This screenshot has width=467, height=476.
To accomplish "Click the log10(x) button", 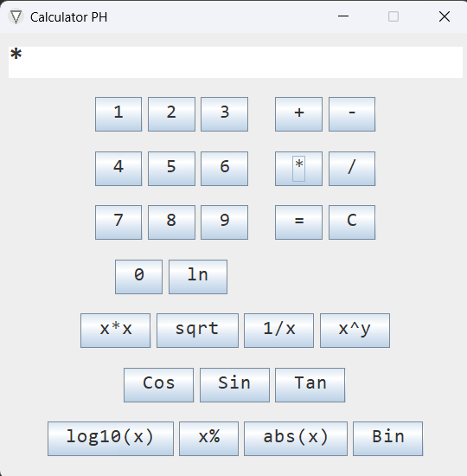I will (x=111, y=439).
